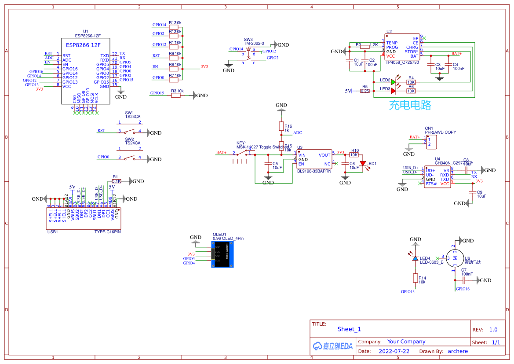Click the LED-0603_B label
This screenshot has height=364, width=514.
431,262
